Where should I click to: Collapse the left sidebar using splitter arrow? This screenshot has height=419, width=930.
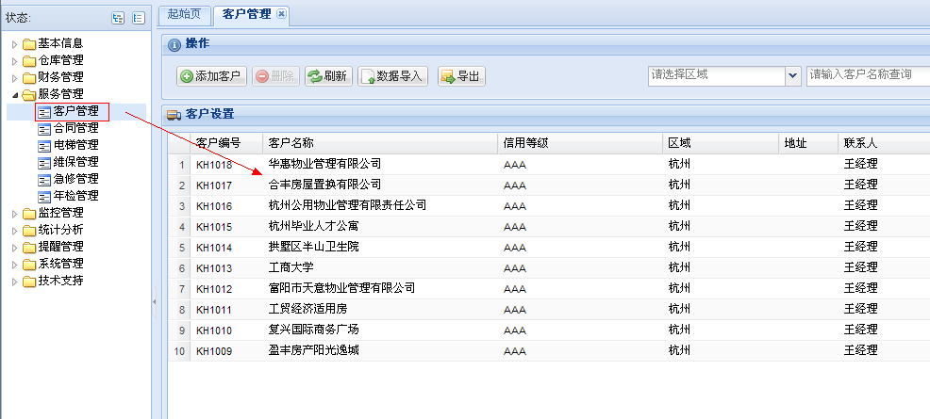coord(154,302)
